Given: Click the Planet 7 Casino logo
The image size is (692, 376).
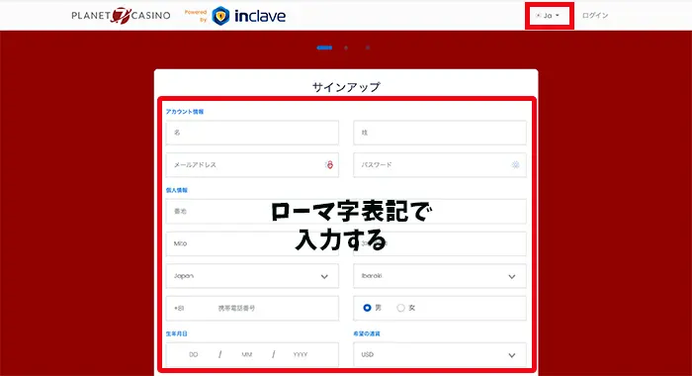Looking at the screenshot, I should 121,16.
